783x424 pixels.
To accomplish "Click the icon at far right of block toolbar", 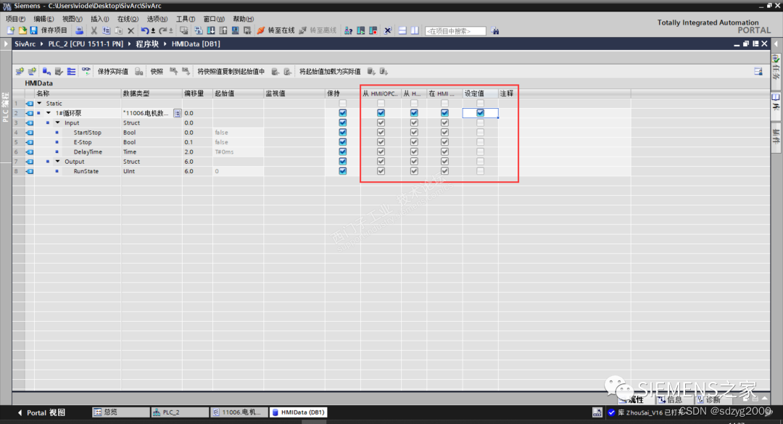I will point(758,72).
